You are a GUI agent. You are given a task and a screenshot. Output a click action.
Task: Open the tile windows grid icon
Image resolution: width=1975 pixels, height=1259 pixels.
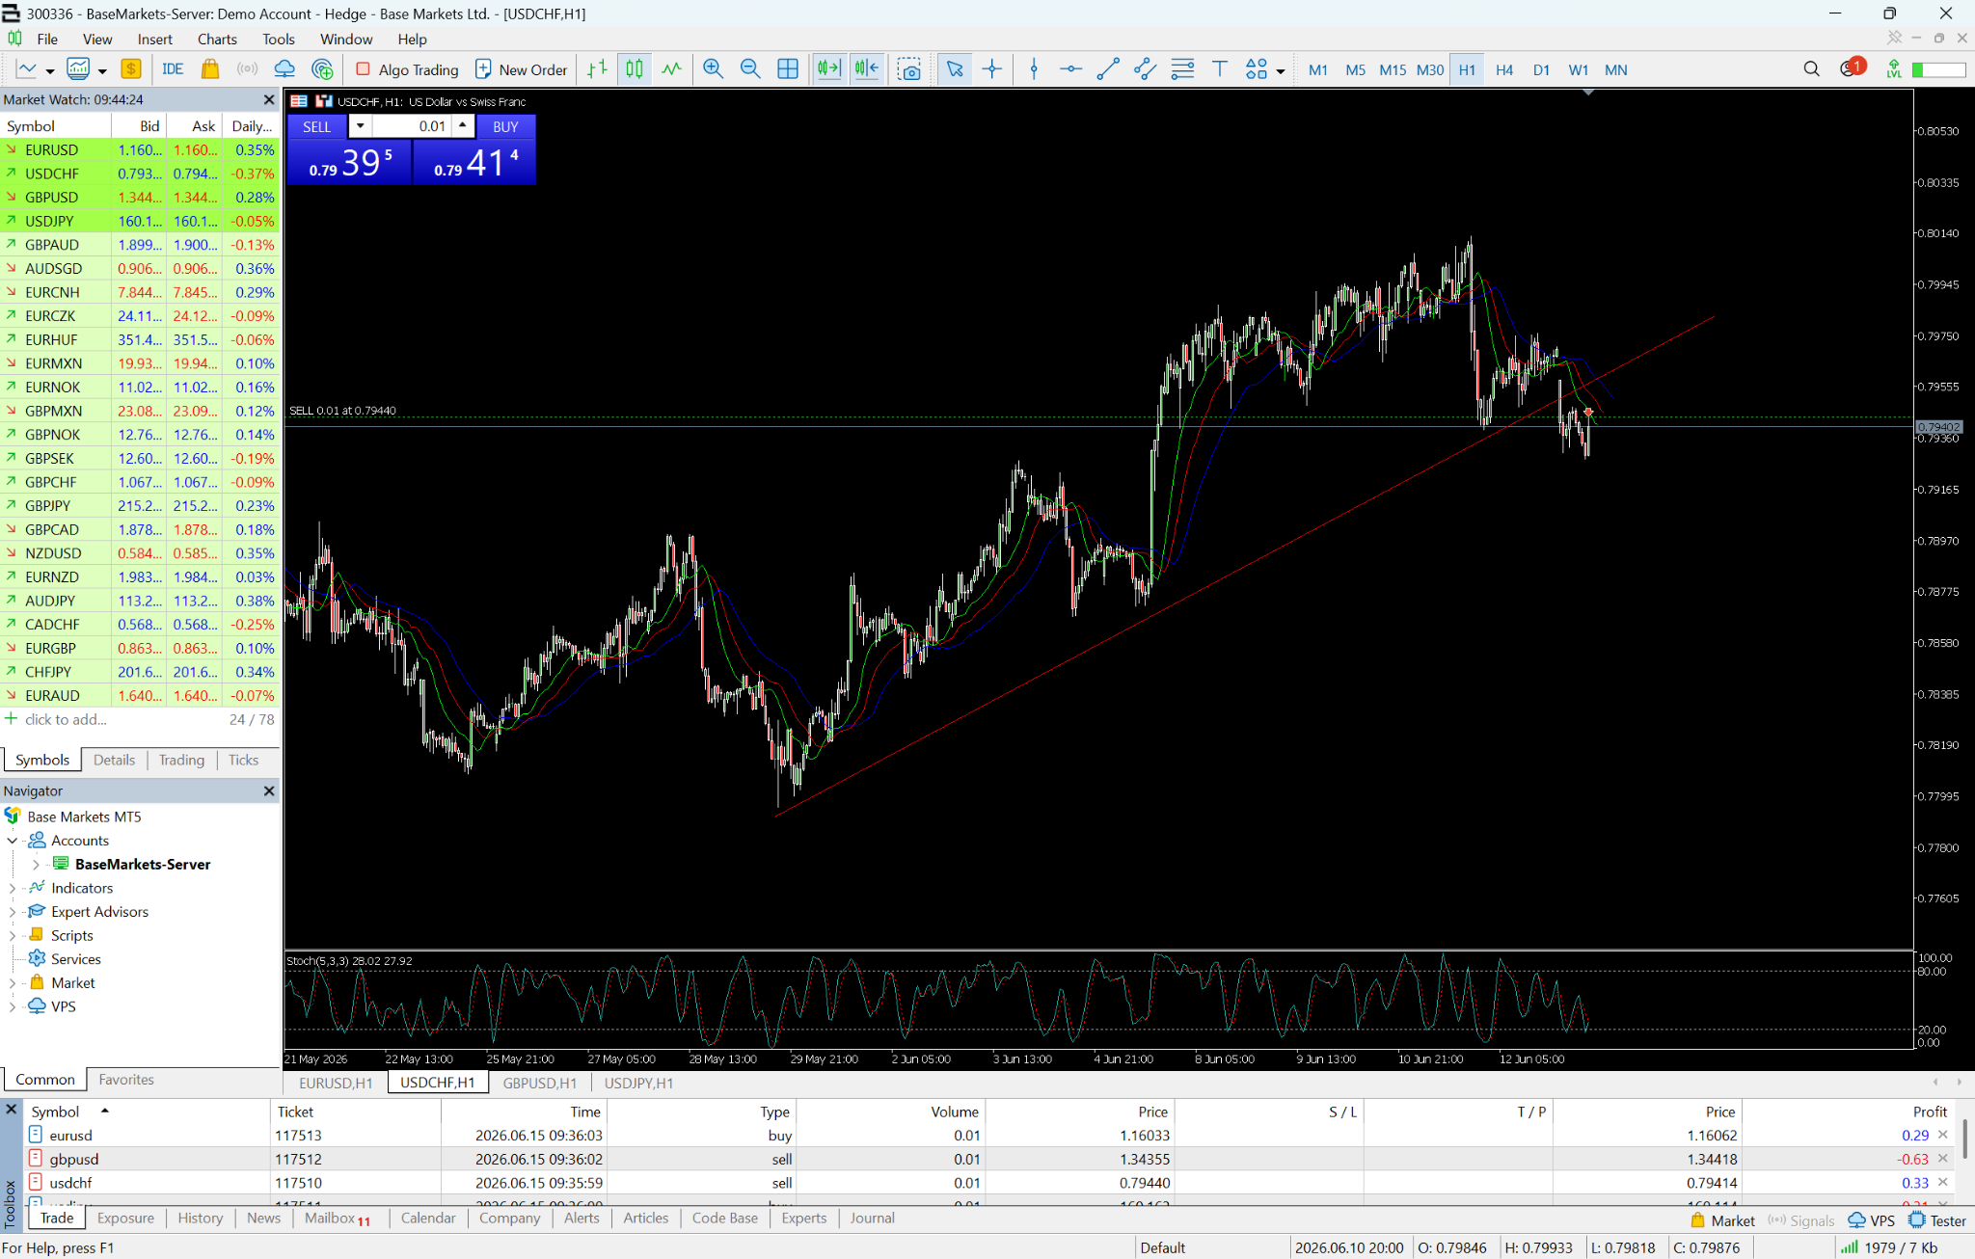pos(788,69)
